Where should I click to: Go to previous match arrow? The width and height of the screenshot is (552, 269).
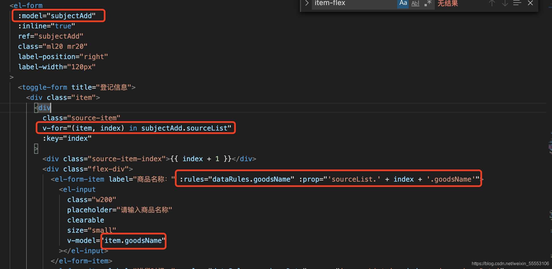[492, 3]
